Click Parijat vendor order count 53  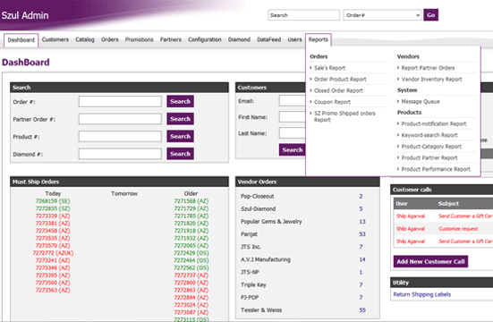click(362, 234)
